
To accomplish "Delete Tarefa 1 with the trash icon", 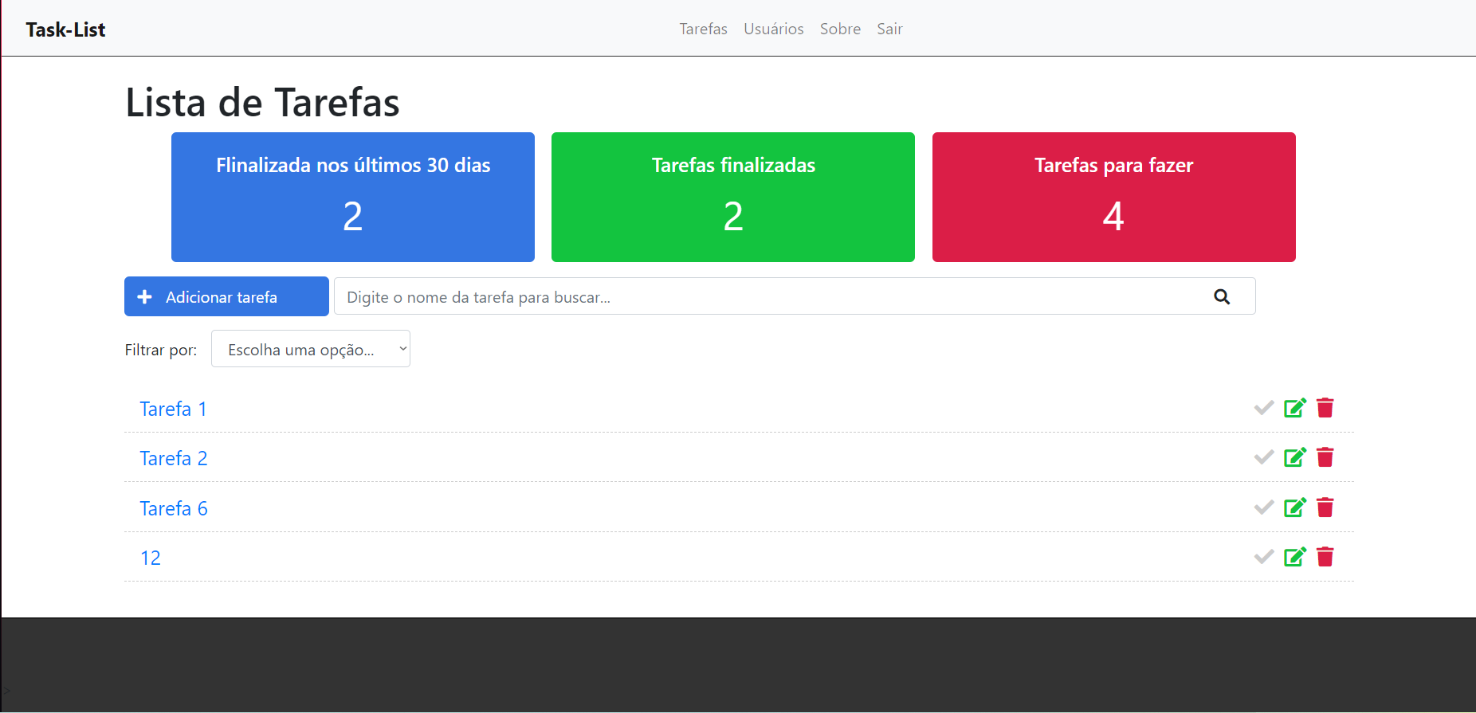I will tap(1325, 408).
